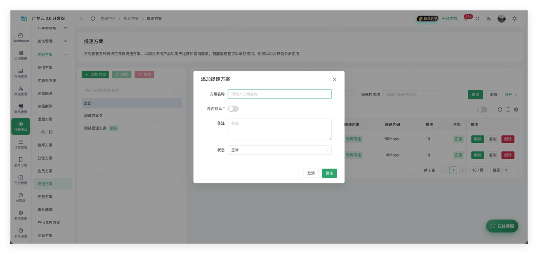The image size is (538, 254).
Task: Open 系统应用 in the left rail
Action: [x=21, y=215]
